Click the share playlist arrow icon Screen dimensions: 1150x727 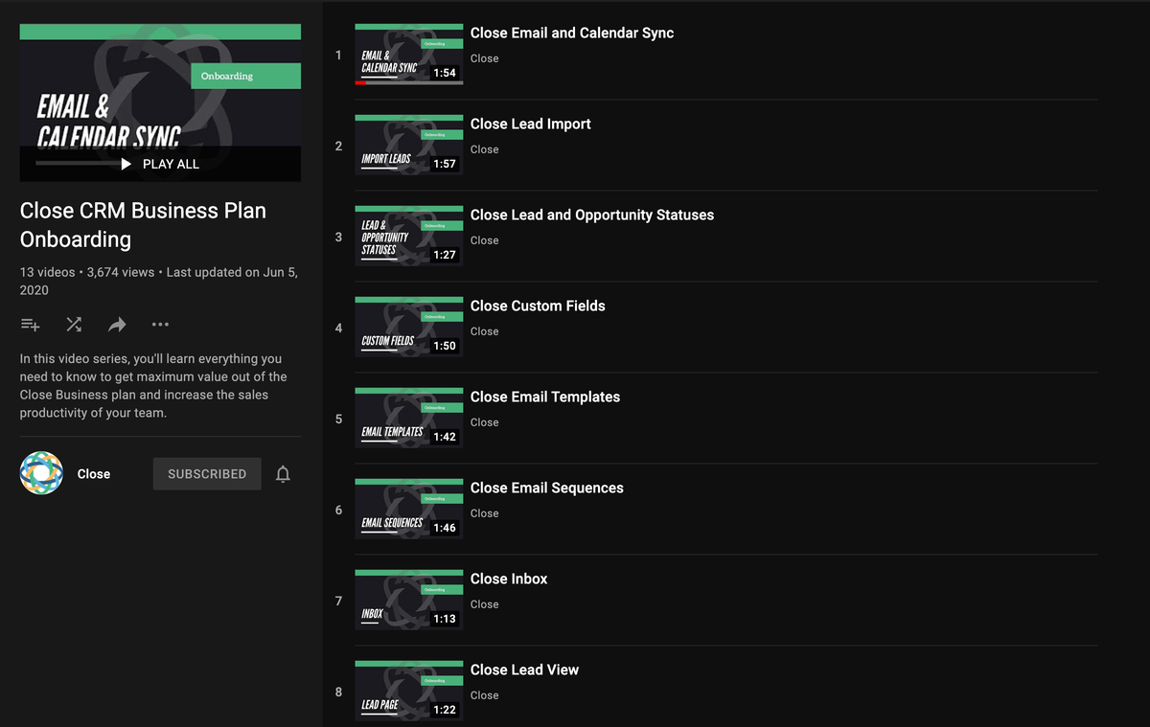click(x=117, y=325)
